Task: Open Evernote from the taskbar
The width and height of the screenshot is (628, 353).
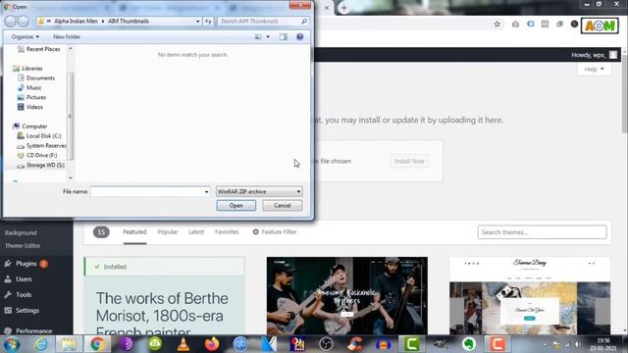Action: (469, 344)
